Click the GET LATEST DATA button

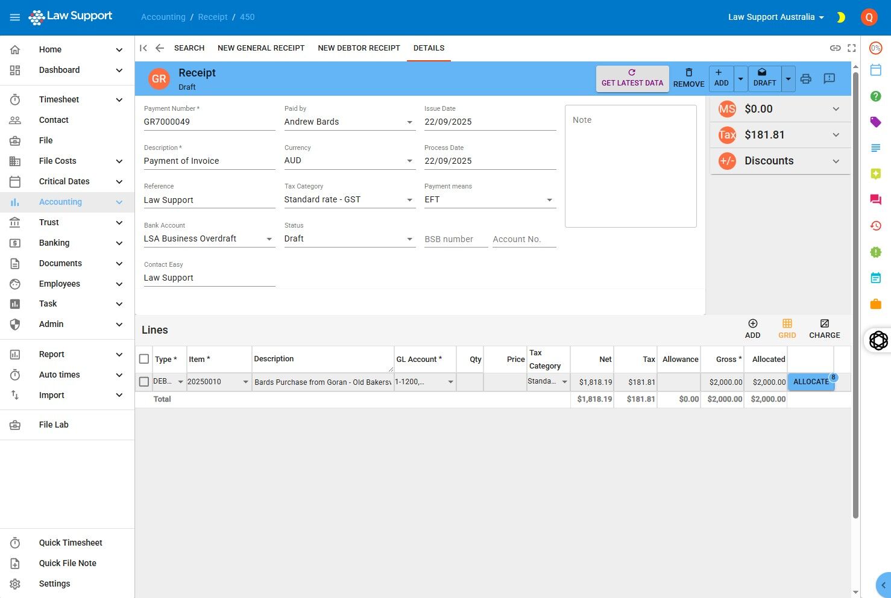[x=632, y=78]
